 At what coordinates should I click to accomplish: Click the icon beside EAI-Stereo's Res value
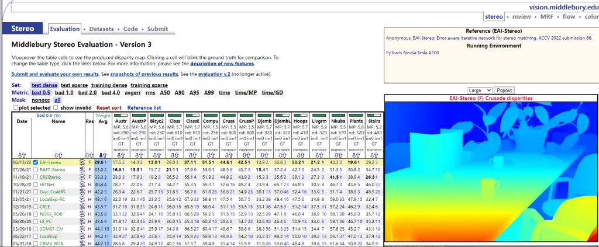pyautogui.click(x=84, y=162)
